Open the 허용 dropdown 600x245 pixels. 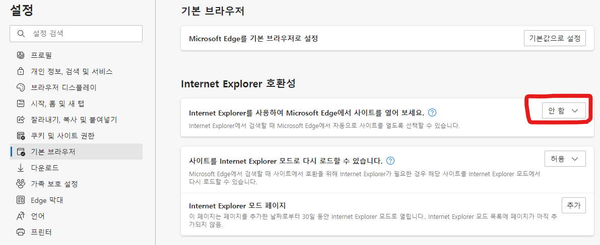coord(565,159)
